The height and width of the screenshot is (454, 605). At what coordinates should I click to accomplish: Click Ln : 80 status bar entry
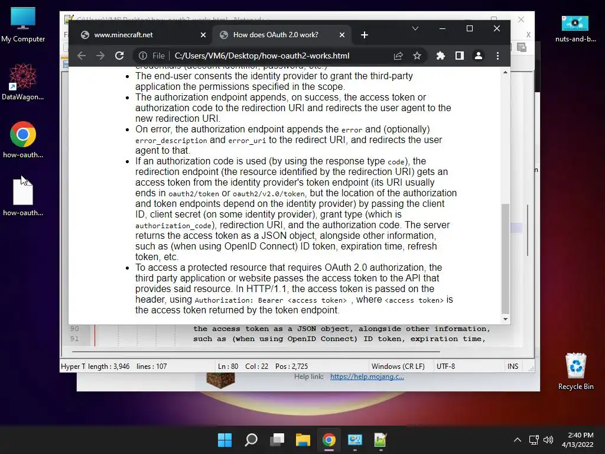(228, 367)
